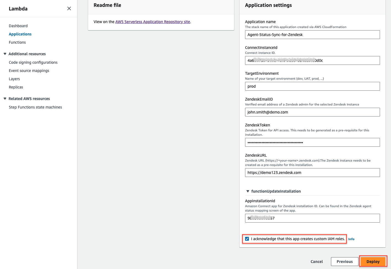
Task: Close the Lambda sidebar panel
Action: (69, 9)
